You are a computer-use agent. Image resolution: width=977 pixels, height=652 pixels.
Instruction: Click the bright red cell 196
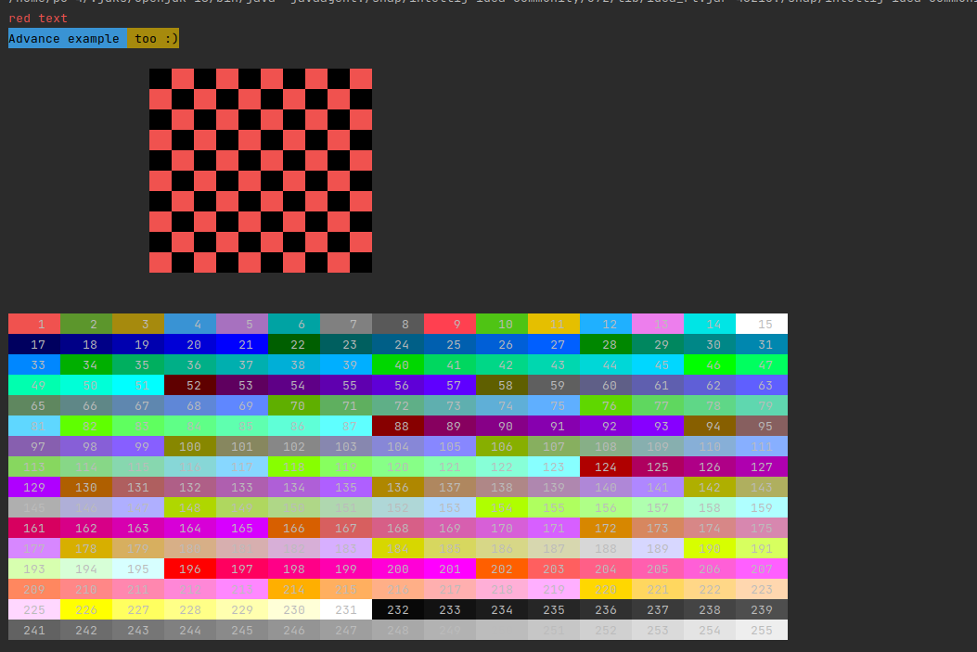coord(190,569)
